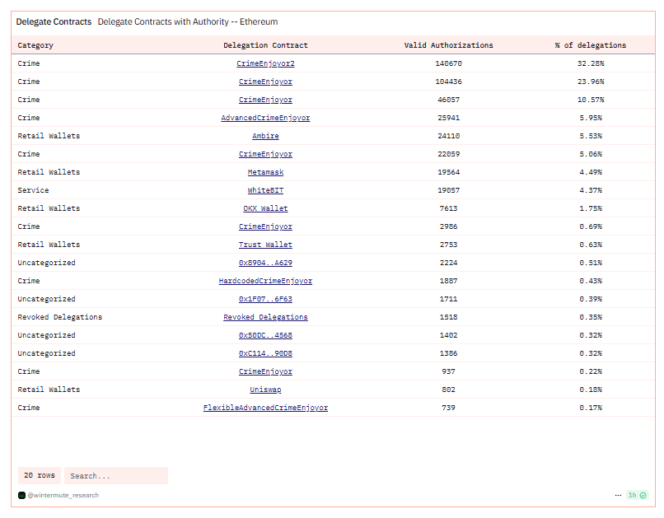Click the Delegate Contracts title
The height and width of the screenshot is (518, 664).
pos(54,21)
